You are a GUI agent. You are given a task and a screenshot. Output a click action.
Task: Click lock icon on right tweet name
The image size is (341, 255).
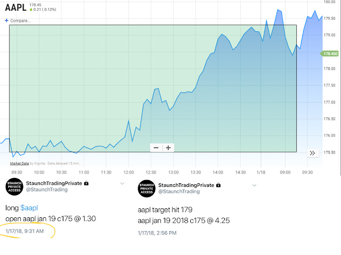(x=218, y=185)
